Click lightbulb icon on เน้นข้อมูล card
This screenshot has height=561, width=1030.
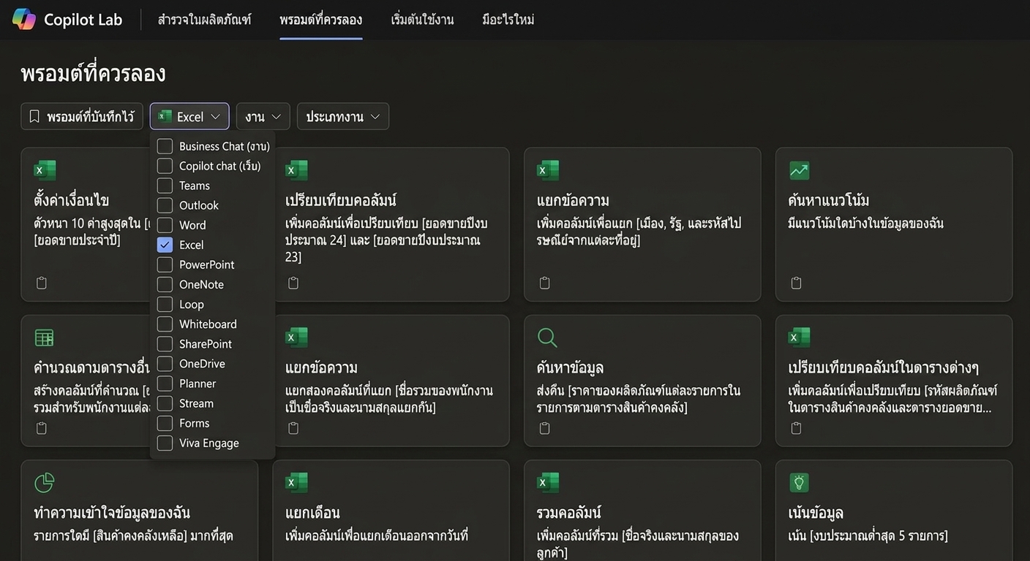pyautogui.click(x=800, y=483)
